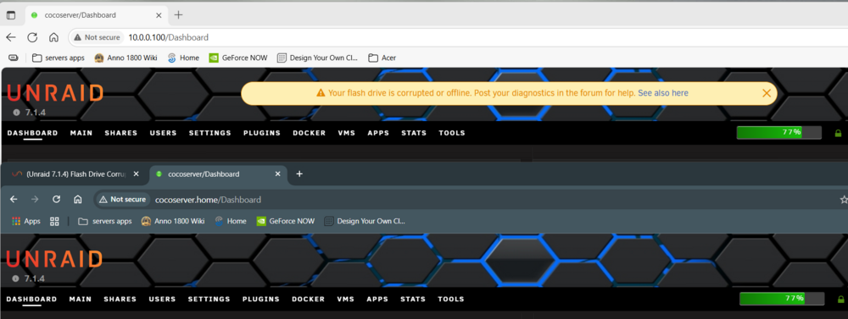Screen dimensions: 848x319
Task: Click the info icon next to 7.1.4 in upper window
Action: click(x=16, y=113)
